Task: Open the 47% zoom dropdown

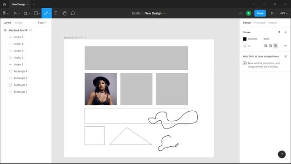Action: tap(284, 13)
